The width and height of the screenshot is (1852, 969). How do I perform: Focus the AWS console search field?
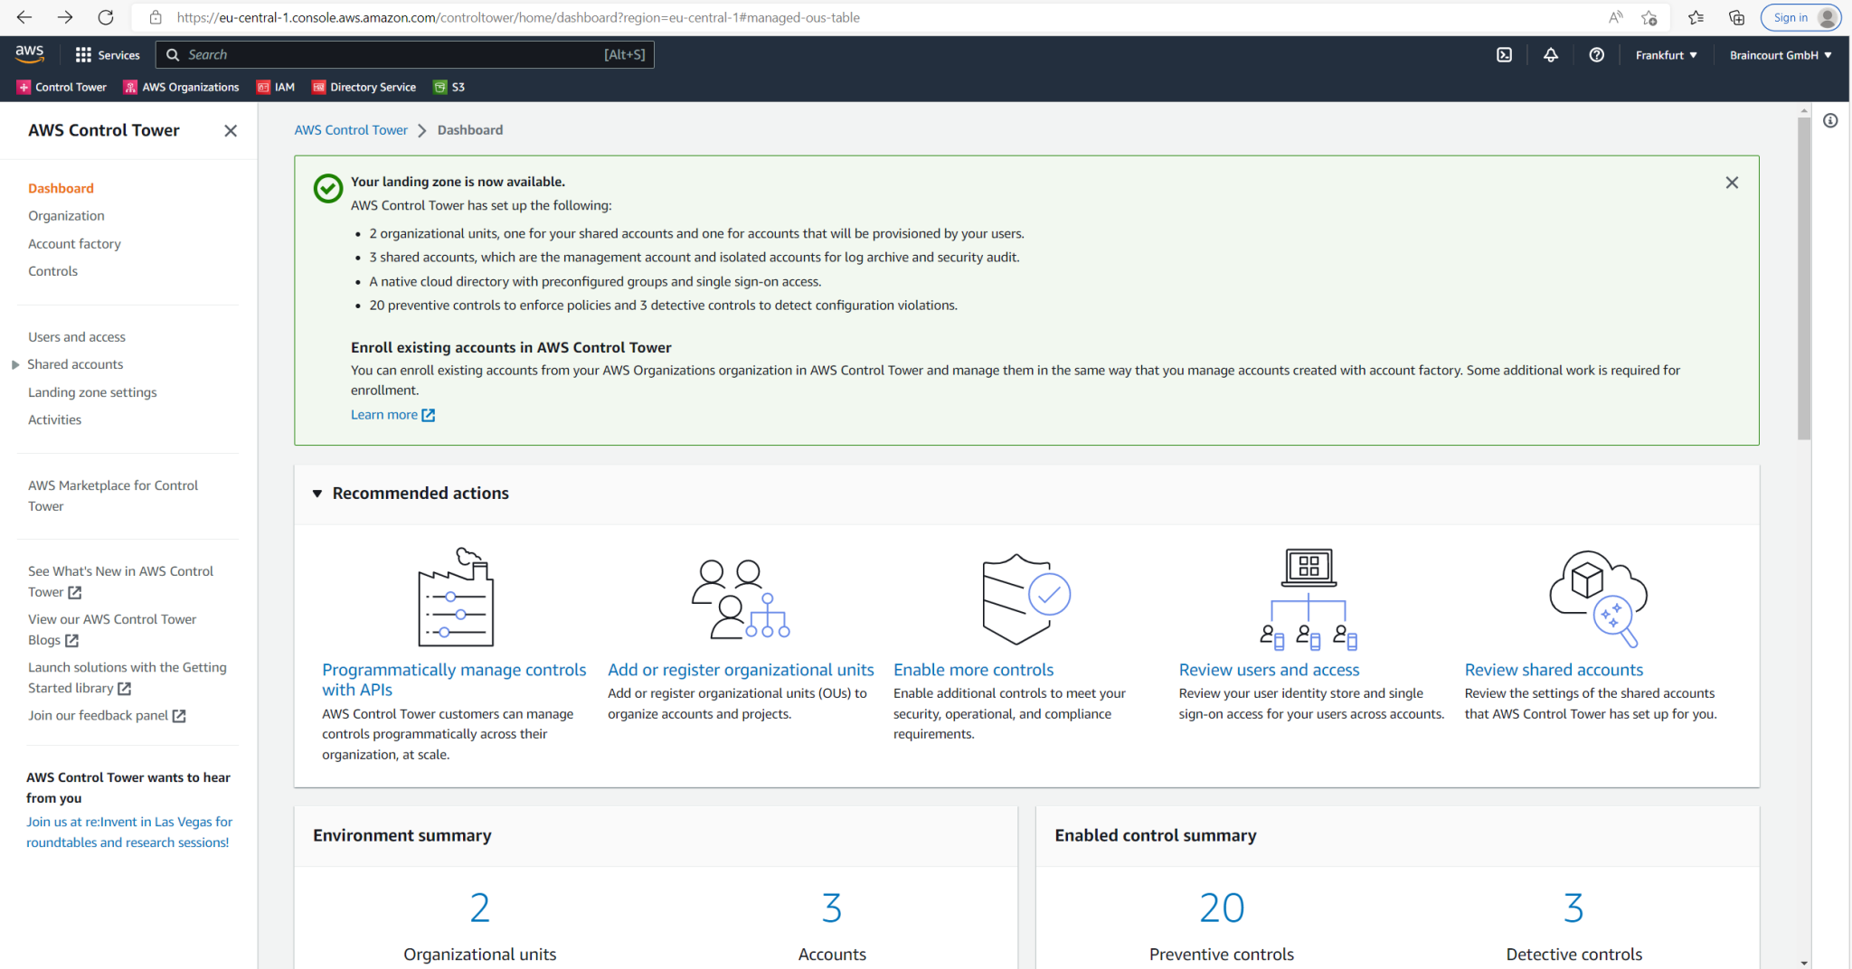(405, 55)
